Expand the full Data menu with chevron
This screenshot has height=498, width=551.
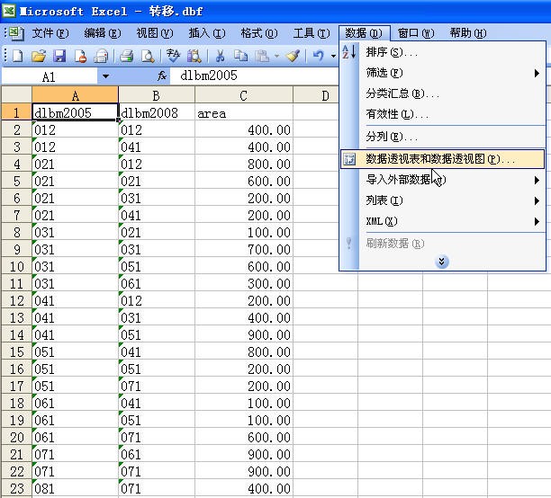pyautogui.click(x=442, y=262)
